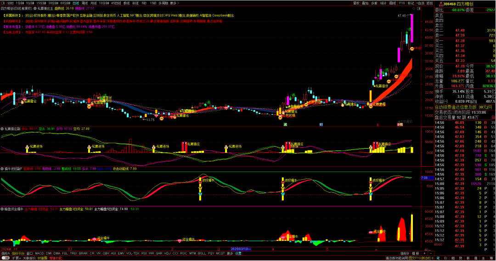496x261 pixels.
Task: Click the panel toggle icon before 分时
Action: click(3, 3)
